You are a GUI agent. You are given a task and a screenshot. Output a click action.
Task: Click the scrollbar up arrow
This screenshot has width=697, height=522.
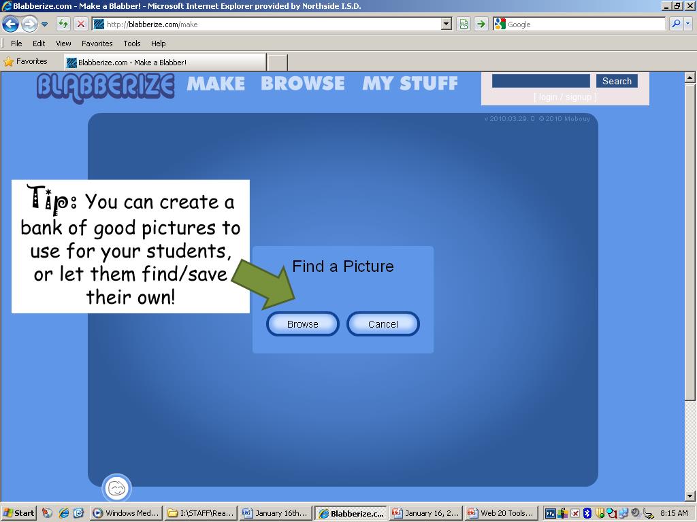(x=690, y=77)
